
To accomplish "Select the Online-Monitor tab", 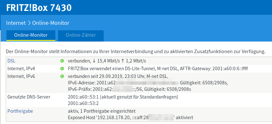I will click(x=31, y=36).
